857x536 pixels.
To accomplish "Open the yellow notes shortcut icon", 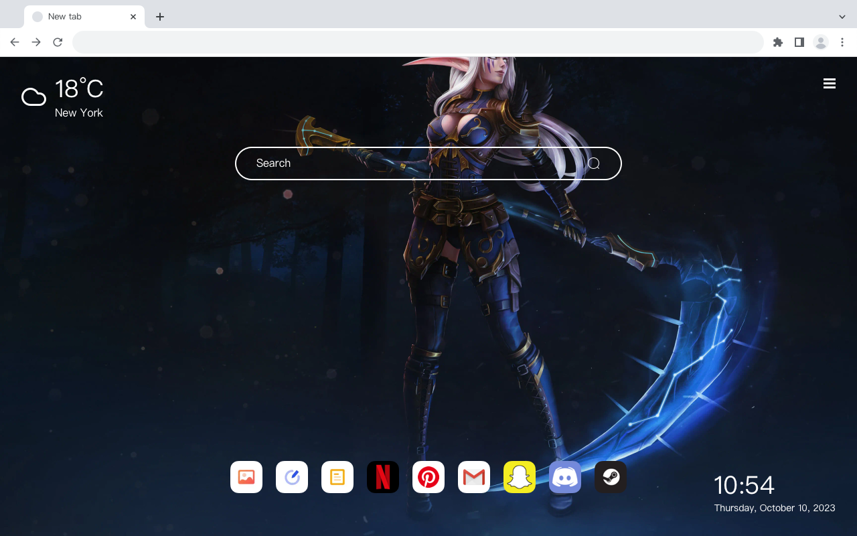I will [337, 477].
